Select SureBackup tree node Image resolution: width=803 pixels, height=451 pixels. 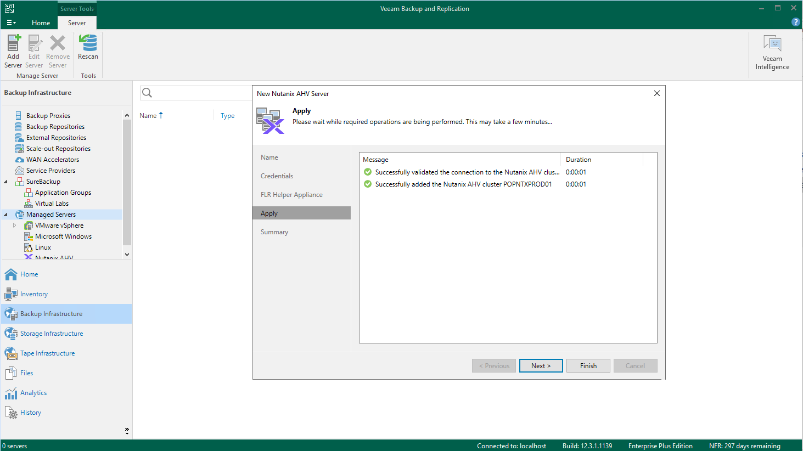pyautogui.click(x=43, y=182)
